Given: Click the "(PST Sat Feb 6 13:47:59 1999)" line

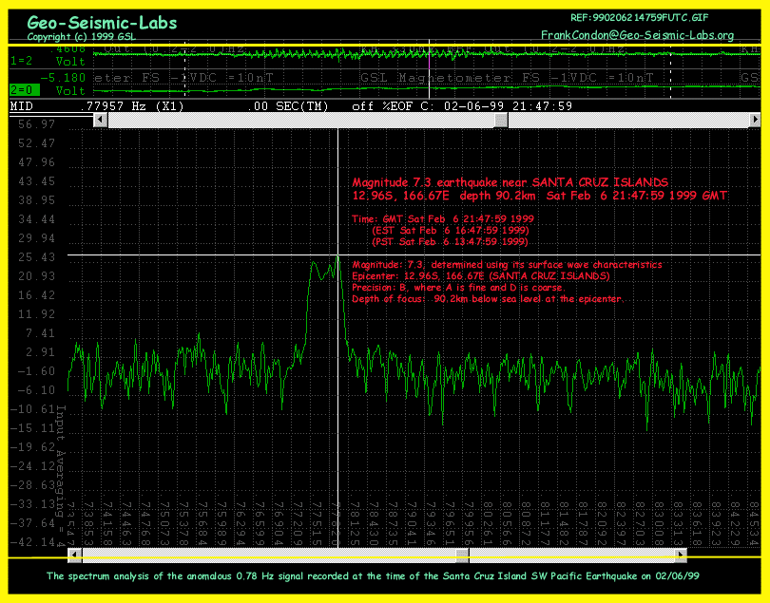Looking at the screenshot, I should pos(451,241).
